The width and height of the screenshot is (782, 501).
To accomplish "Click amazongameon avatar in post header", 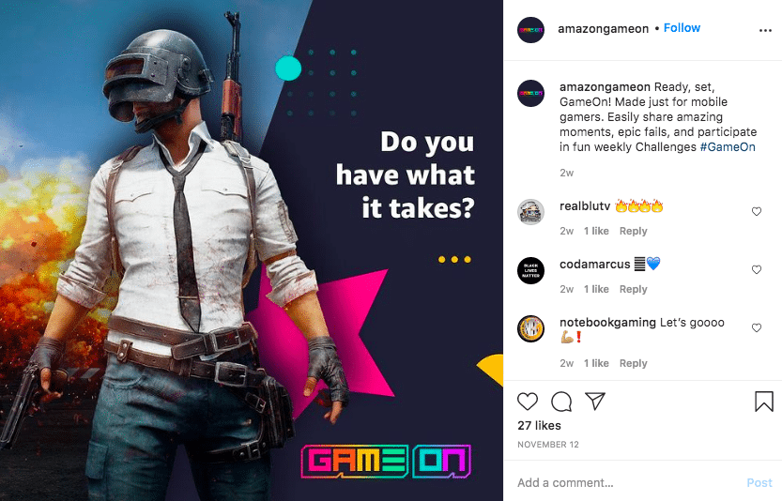I will coord(530,30).
